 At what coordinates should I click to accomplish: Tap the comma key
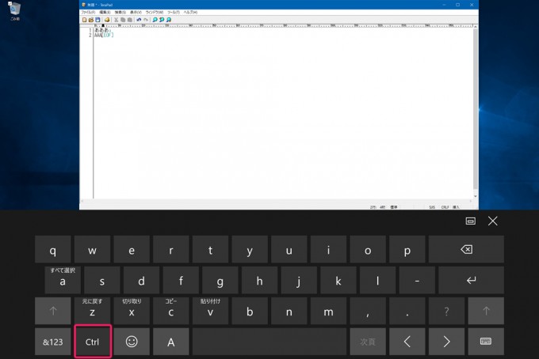(x=368, y=311)
